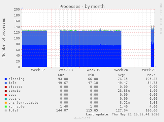Image resolution: width=164 pixels, height=122 pixels.
Task: Click total minimum value 115.65
Action: click(92, 110)
